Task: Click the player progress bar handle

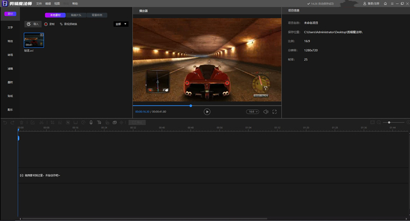Action: (x=191, y=106)
